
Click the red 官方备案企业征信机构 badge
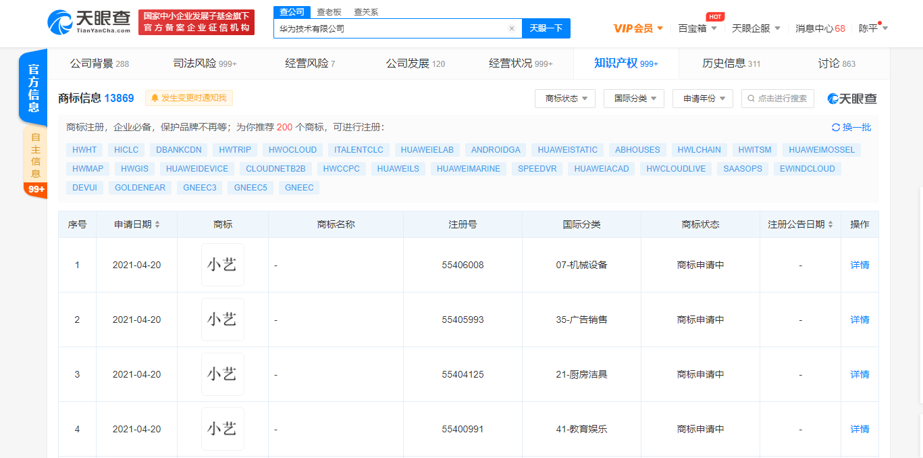[x=196, y=21]
